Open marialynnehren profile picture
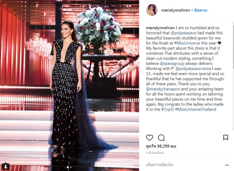 tap(152, 10)
